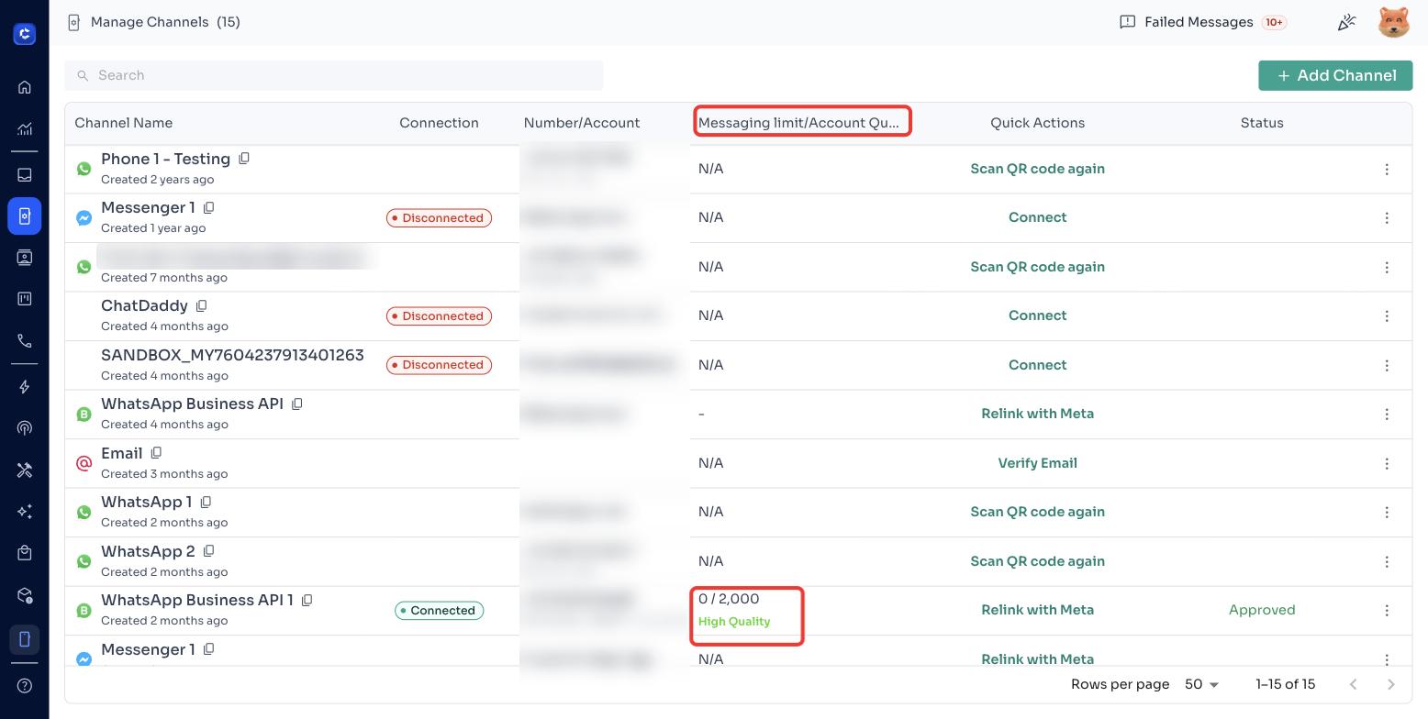Copy the WhatsApp 1 channel name
This screenshot has width=1428, height=719.
click(x=206, y=502)
